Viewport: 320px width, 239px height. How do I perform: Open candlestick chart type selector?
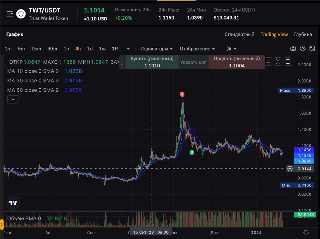pyautogui.click(x=229, y=49)
